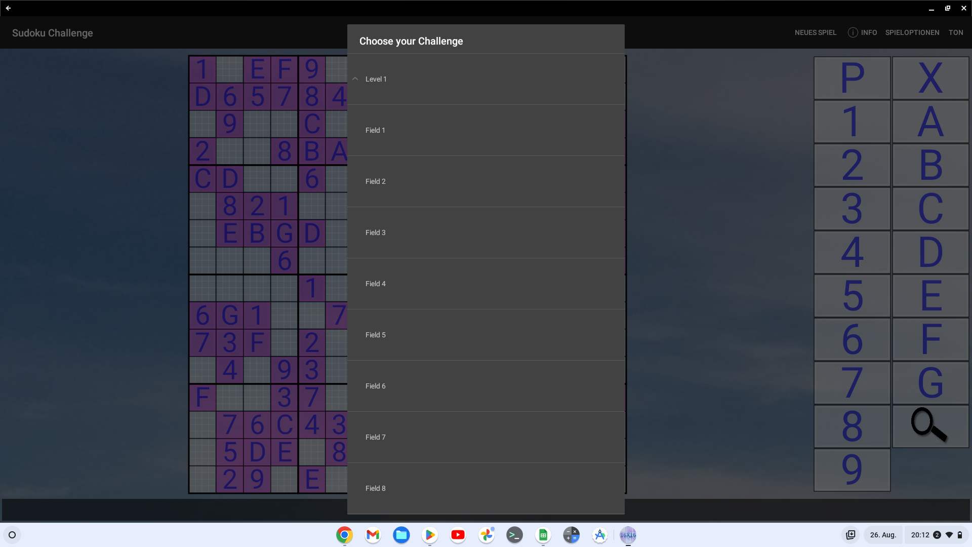972x547 pixels.
Task: Select Field 8 challenge
Action: (x=485, y=488)
